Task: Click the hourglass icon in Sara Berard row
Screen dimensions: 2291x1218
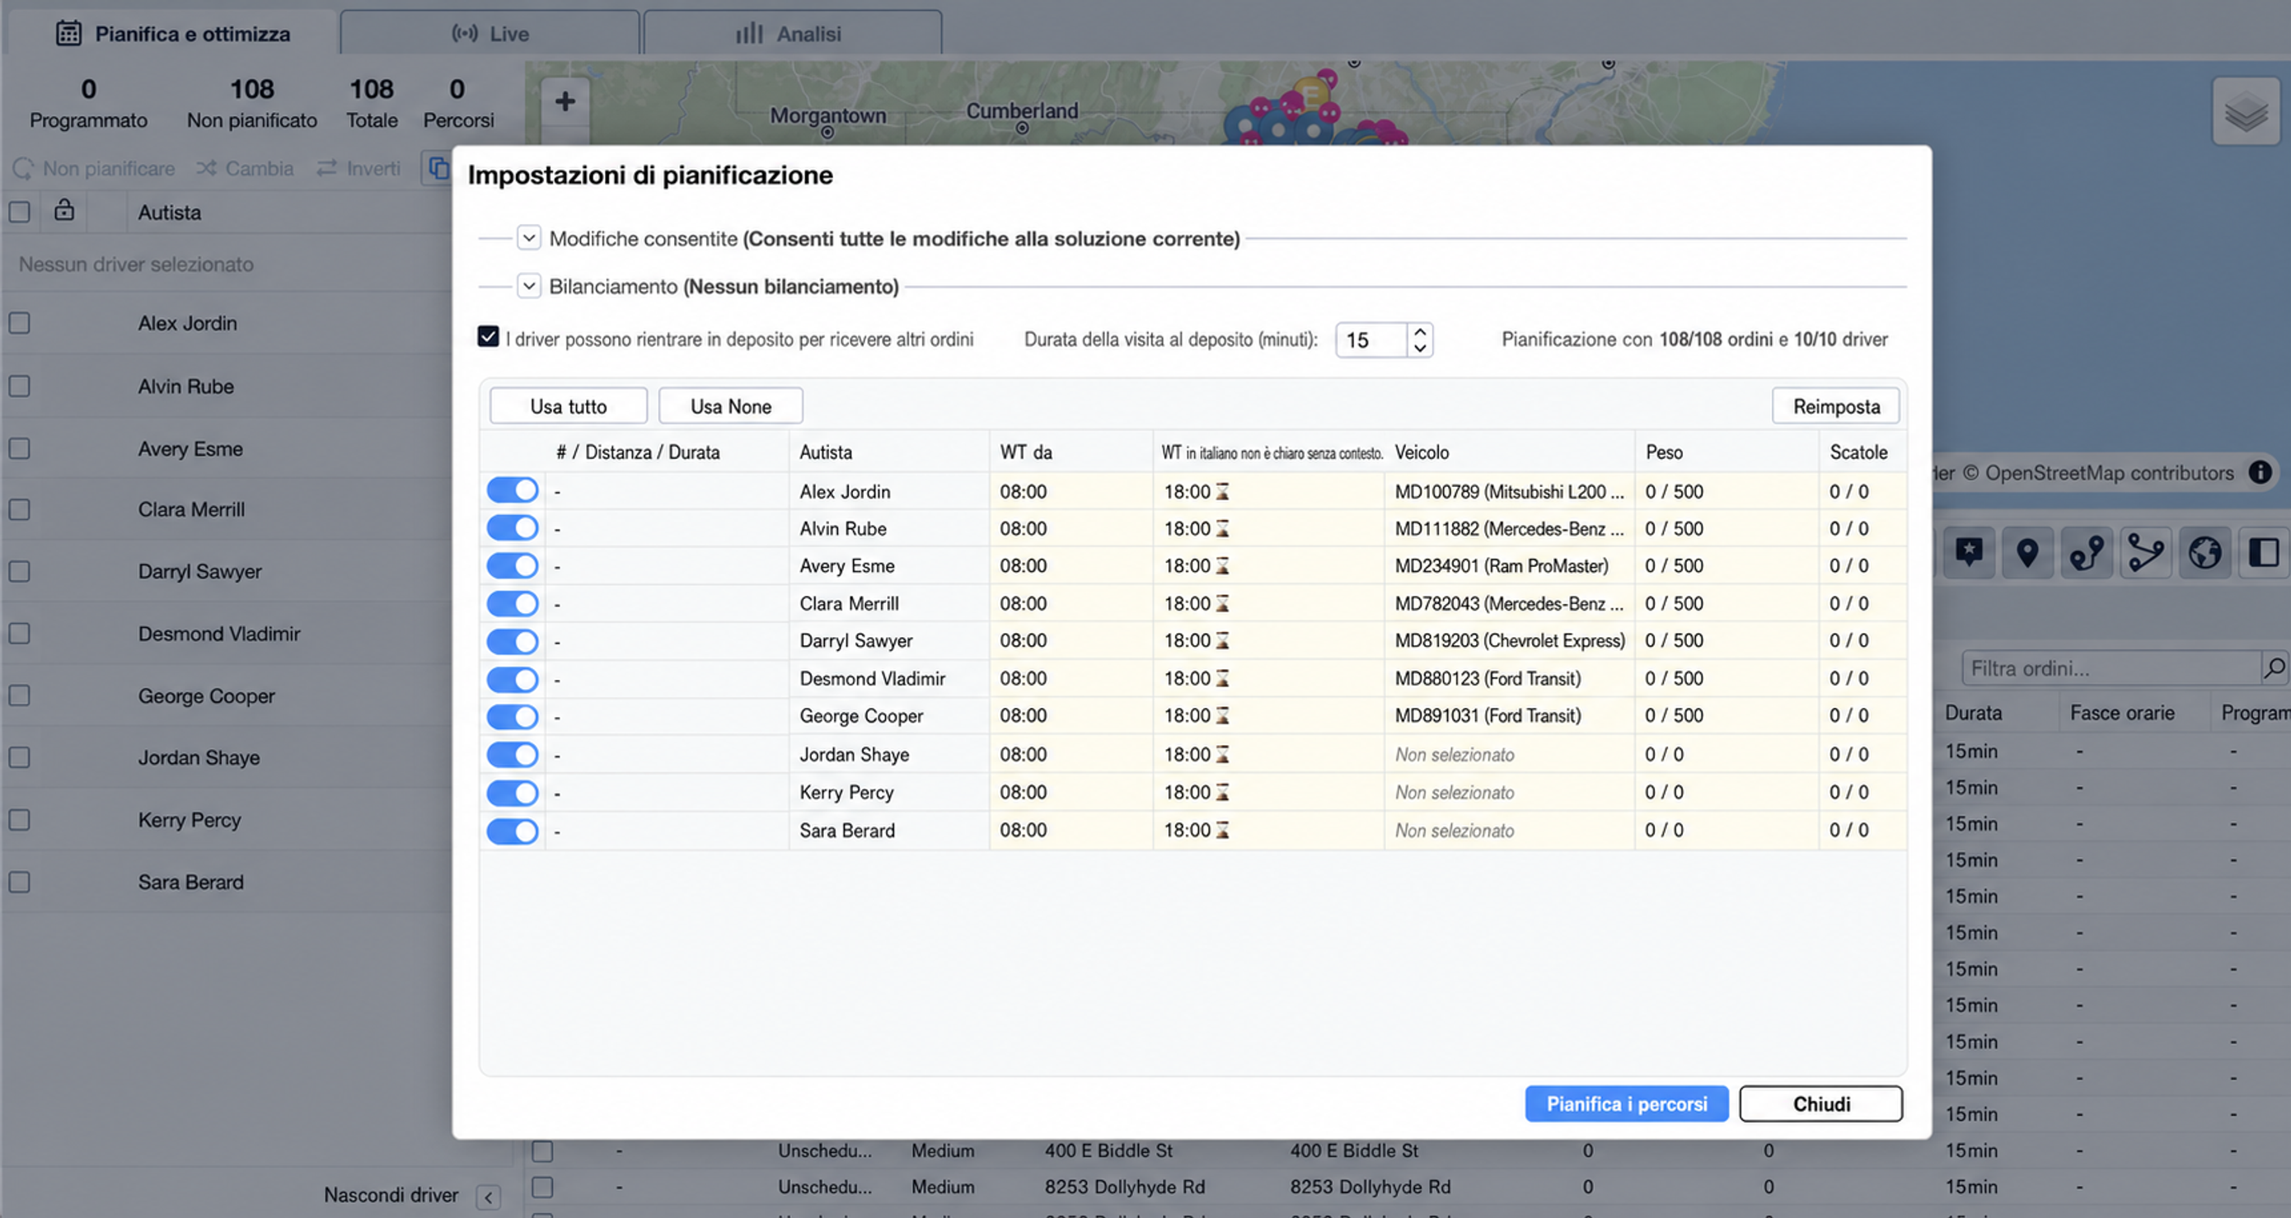Action: [1223, 830]
